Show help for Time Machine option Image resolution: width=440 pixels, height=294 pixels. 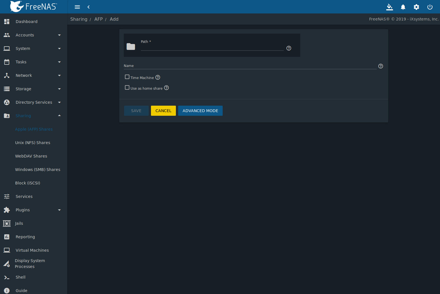tap(158, 77)
